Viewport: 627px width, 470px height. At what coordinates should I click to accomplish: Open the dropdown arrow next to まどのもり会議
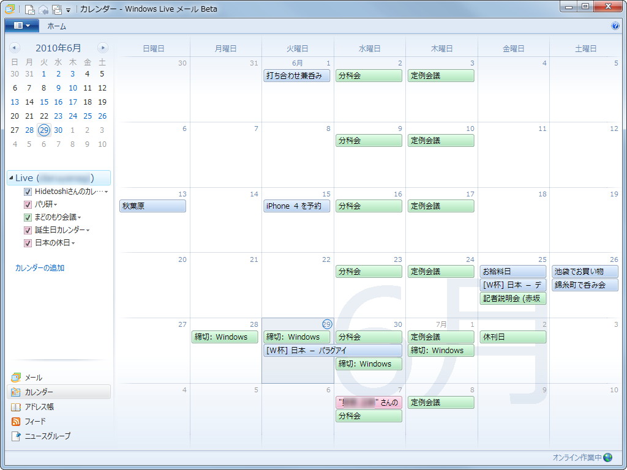(79, 218)
